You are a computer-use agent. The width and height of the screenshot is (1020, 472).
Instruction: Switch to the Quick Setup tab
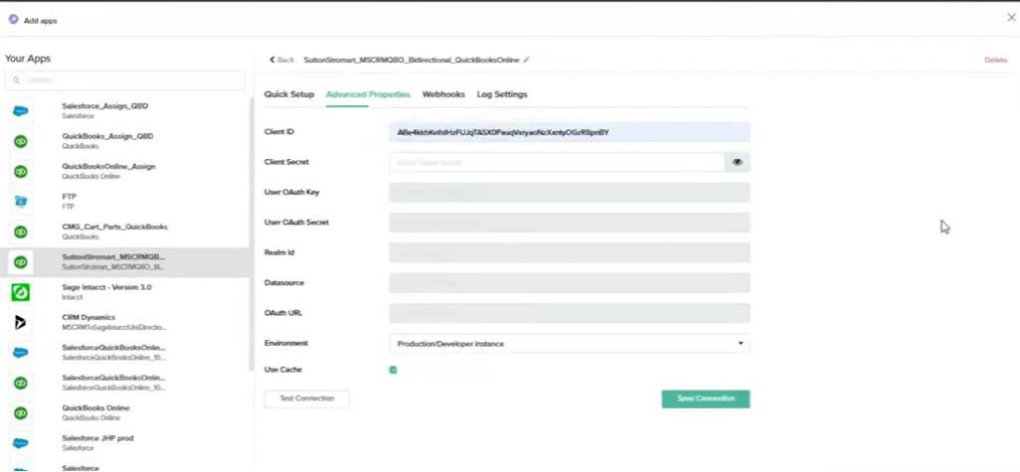(289, 94)
